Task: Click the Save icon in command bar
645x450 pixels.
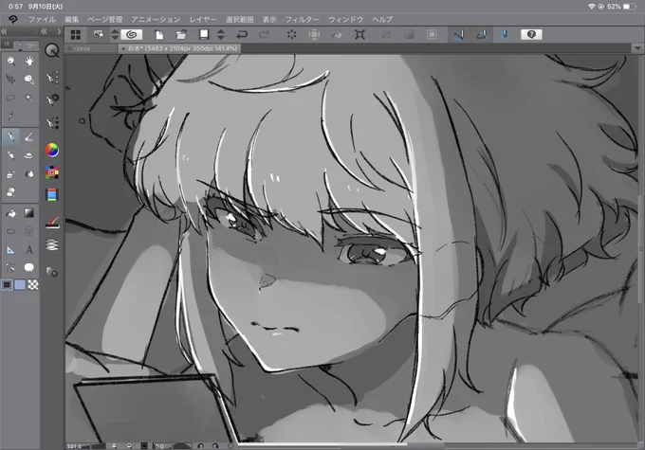Action: tap(204, 34)
